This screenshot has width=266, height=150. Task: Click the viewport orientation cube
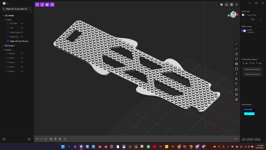tap(233, 14)
